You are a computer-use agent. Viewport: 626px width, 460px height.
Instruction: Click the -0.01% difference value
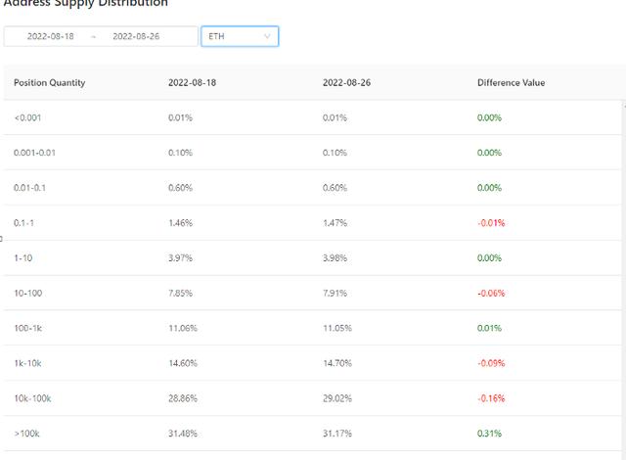coord(491,223)
